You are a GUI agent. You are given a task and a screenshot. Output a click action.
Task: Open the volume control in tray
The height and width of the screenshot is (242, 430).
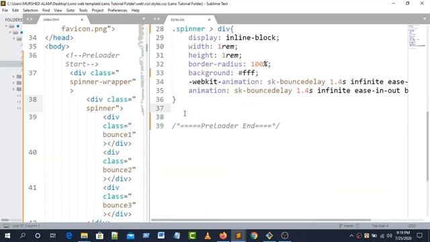pos(389,235)
